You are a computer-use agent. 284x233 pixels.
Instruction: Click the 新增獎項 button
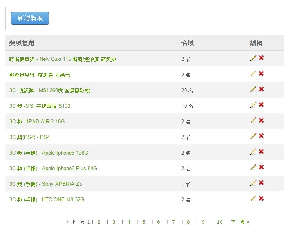[x=30, y=18]
